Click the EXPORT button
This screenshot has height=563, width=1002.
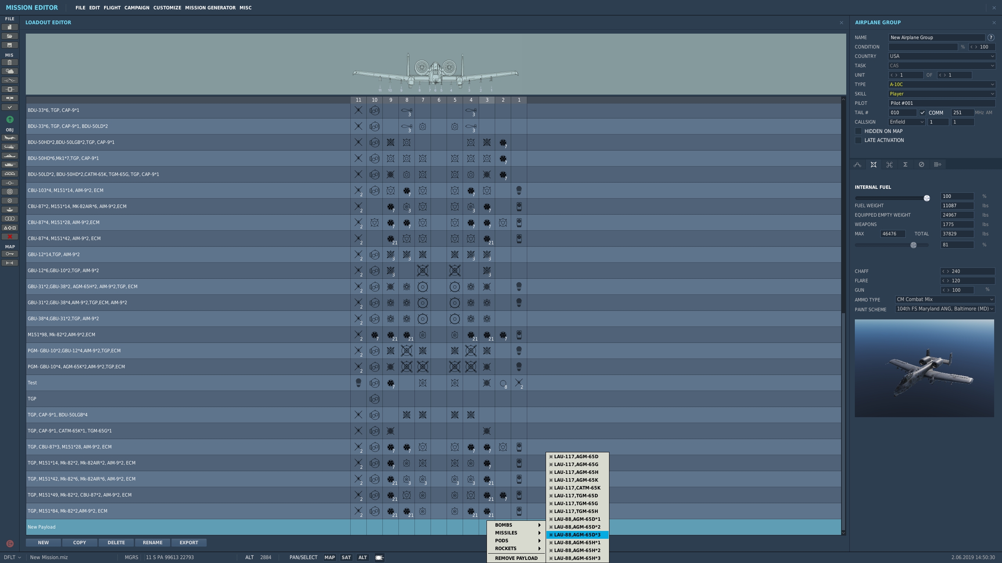click(189, 543)
